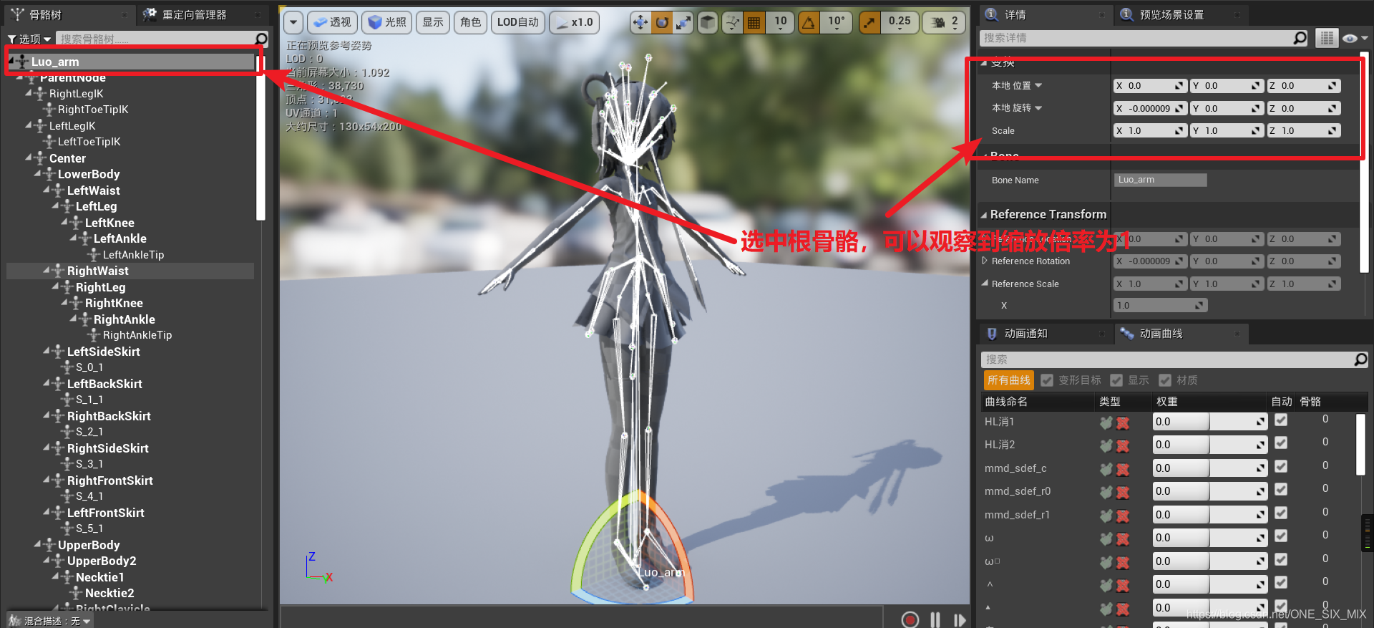Toggle grid snapping icon in viewport toolbar

754,23
